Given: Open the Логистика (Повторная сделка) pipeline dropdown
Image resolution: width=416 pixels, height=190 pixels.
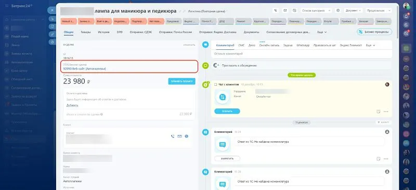Looking at the screenshot, I should coord(207,11).
